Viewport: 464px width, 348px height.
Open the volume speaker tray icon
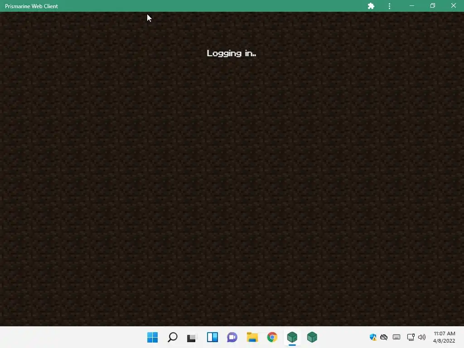pos(422,337)
